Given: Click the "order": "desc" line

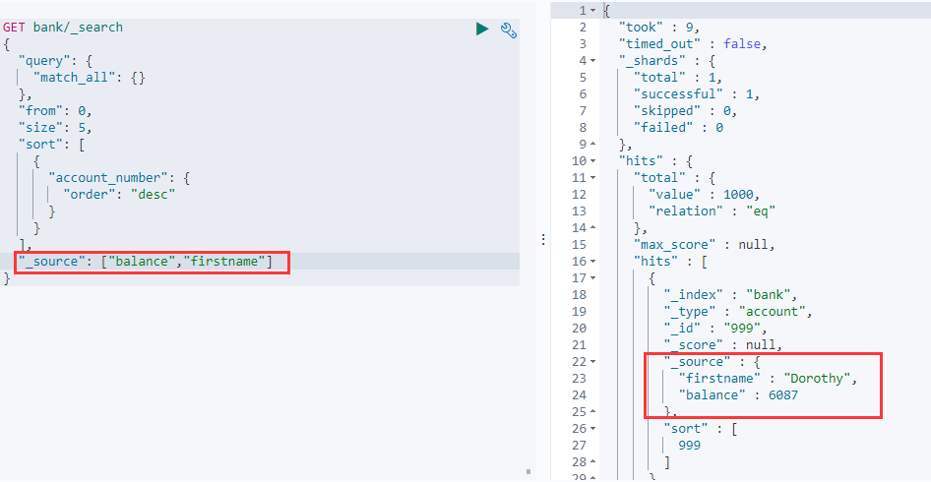Looking at the screenshot, I should pos(119,194).
